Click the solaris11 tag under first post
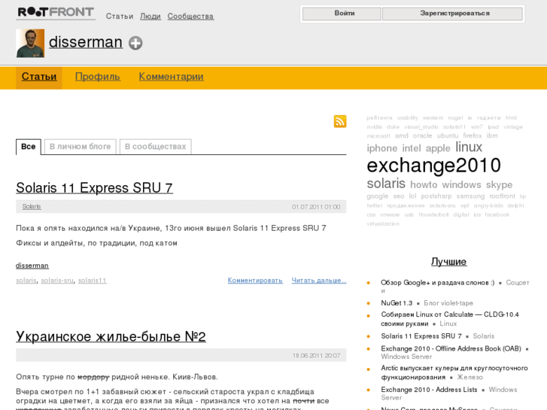The width and height of the screenshot is (547, 410). [93, 280]
